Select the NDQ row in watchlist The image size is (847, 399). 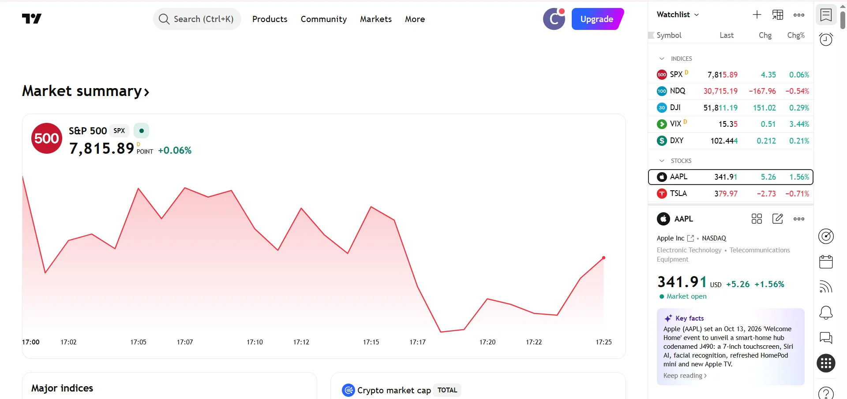coord(731,91)
